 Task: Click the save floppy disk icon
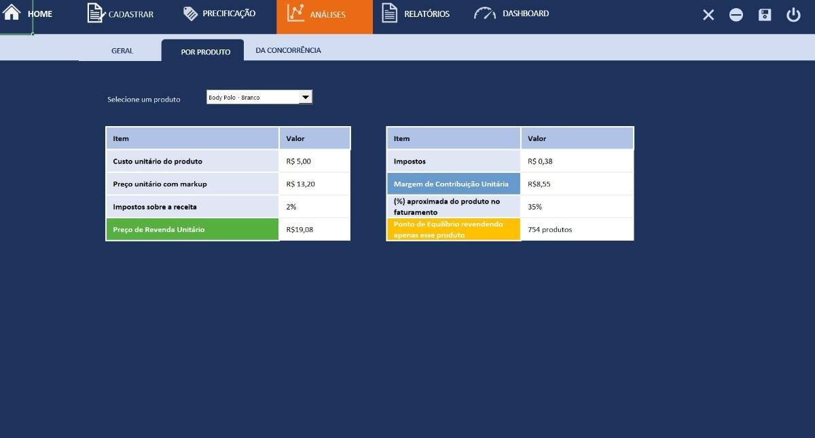pos(765,15)
